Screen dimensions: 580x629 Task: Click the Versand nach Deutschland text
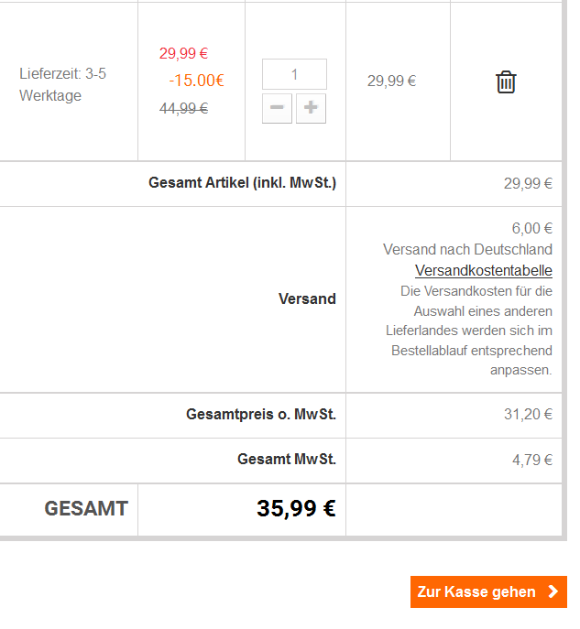467,249
